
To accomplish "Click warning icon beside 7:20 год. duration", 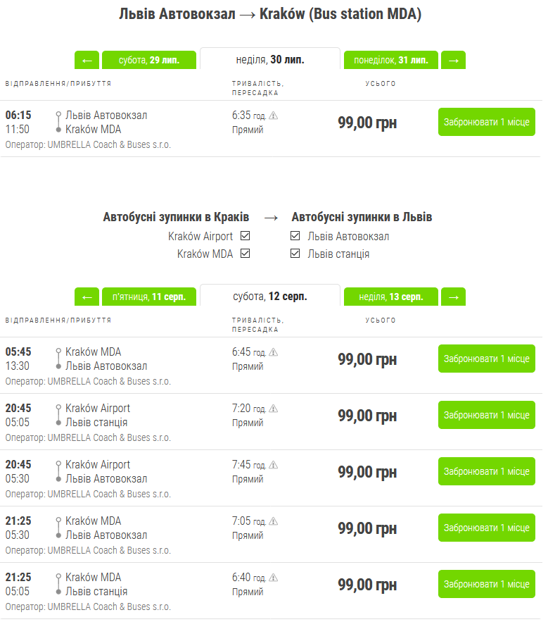I will point(274,409).
